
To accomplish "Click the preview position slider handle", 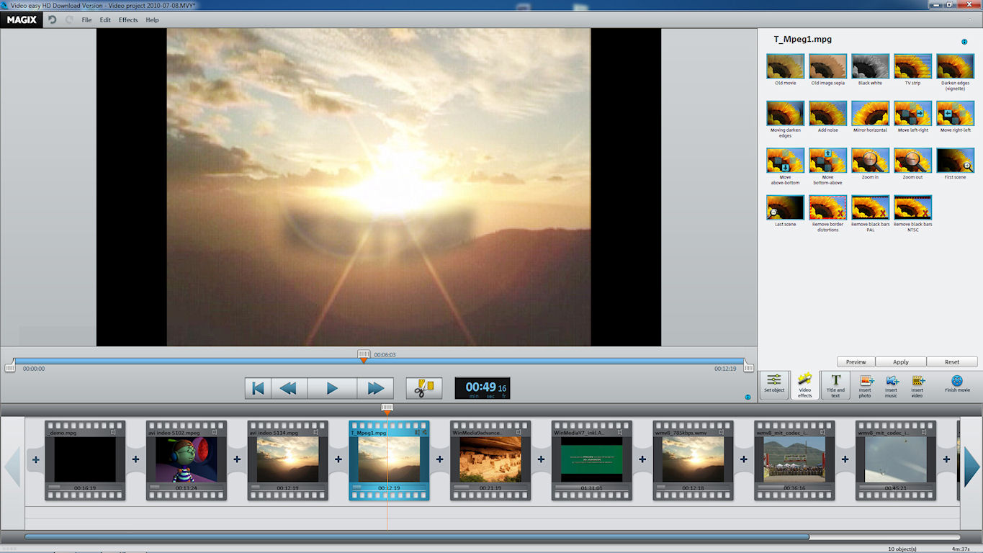I will [364, 354].
